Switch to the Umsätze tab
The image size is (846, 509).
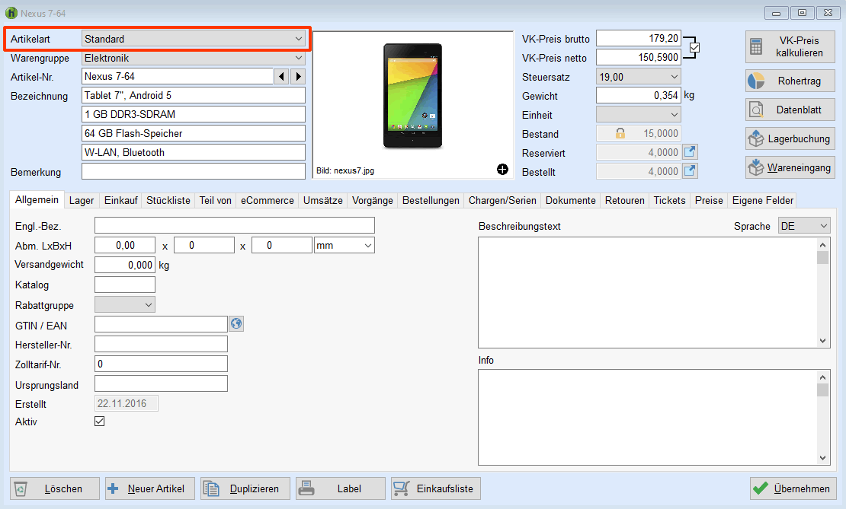click(x=322, y=200)
